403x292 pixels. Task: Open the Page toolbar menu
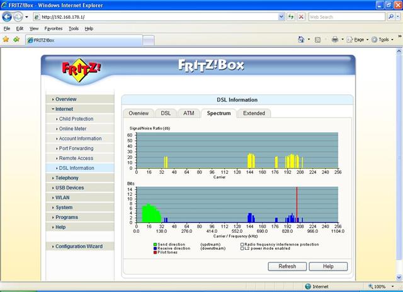(358, 40)
